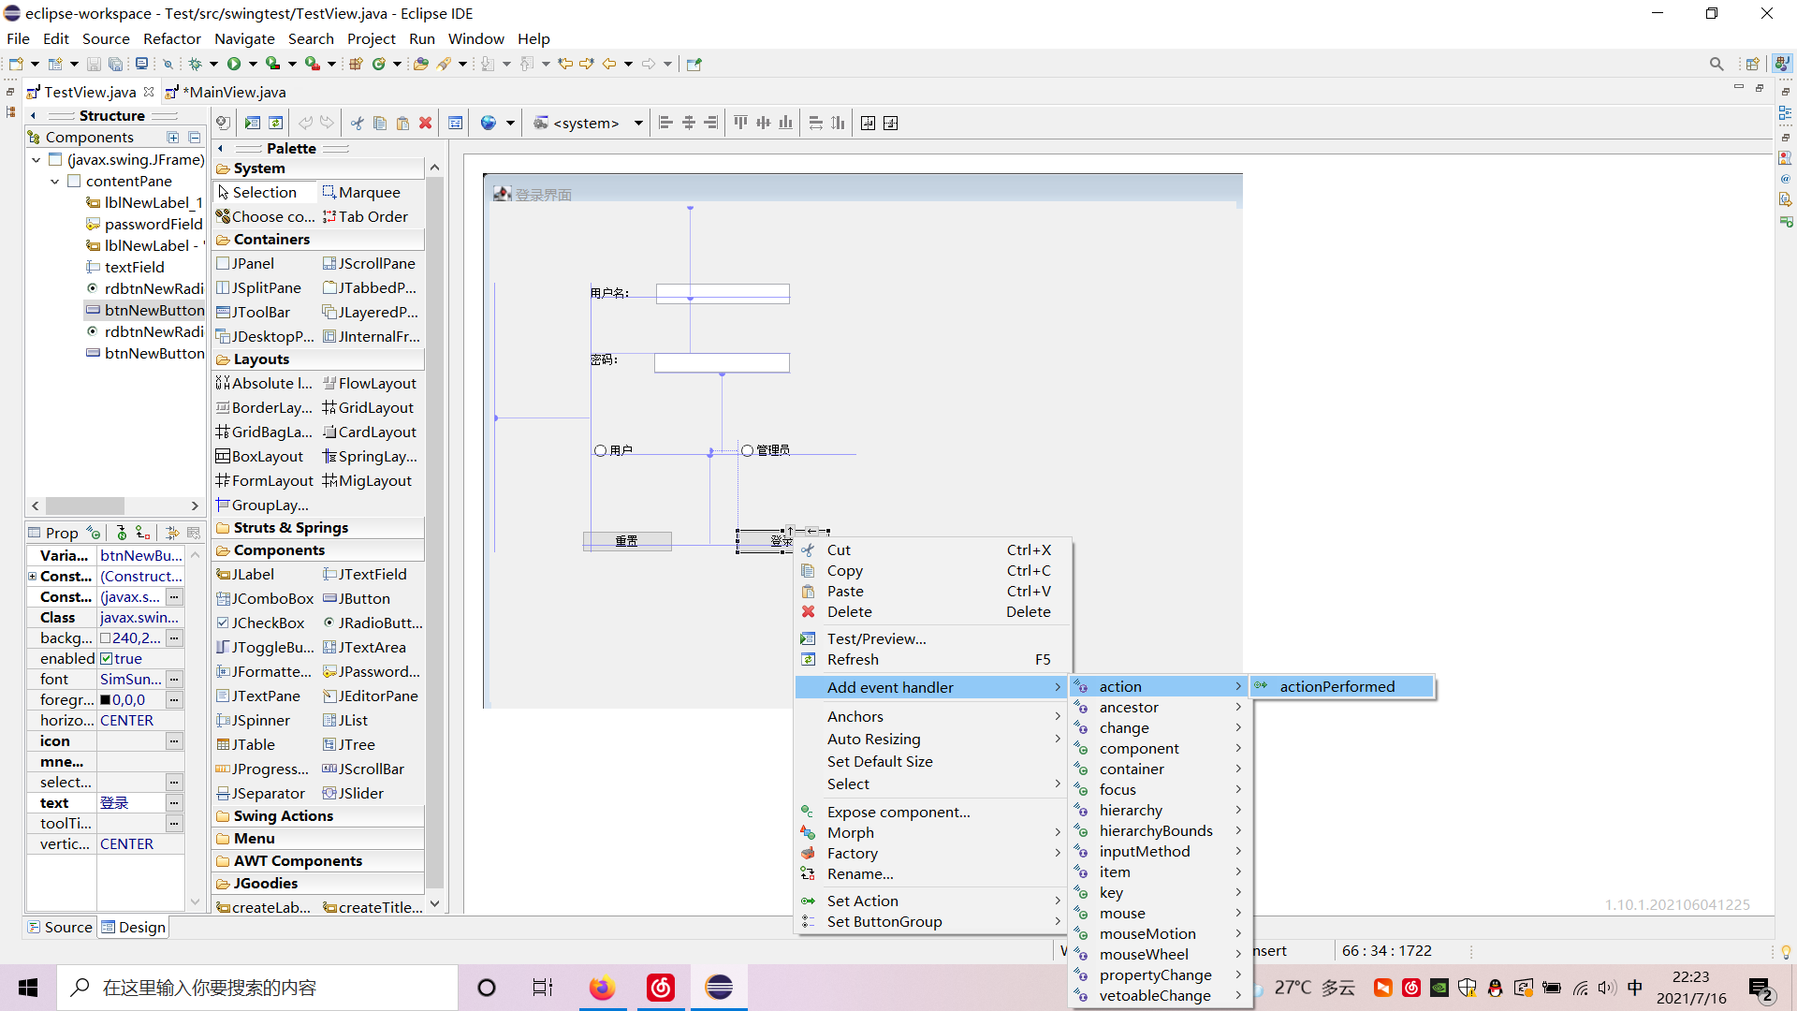Image resolution: width=1797 pixels, height=1011 pixels.
Task: Delete selected component via red X toolbar icon
Action: tap(426, 123)
